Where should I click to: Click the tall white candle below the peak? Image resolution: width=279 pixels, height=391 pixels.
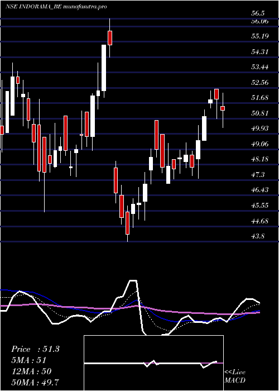click(104, 68)
